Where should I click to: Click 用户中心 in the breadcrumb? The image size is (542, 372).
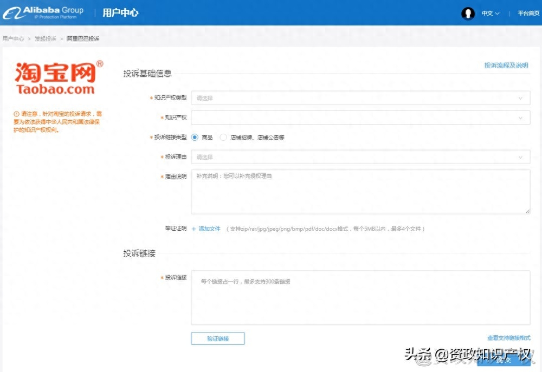click(13, 38)
